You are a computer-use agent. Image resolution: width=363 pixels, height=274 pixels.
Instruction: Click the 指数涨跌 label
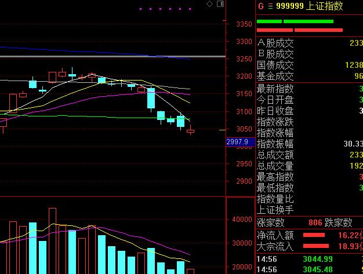(x=275, y=122)
